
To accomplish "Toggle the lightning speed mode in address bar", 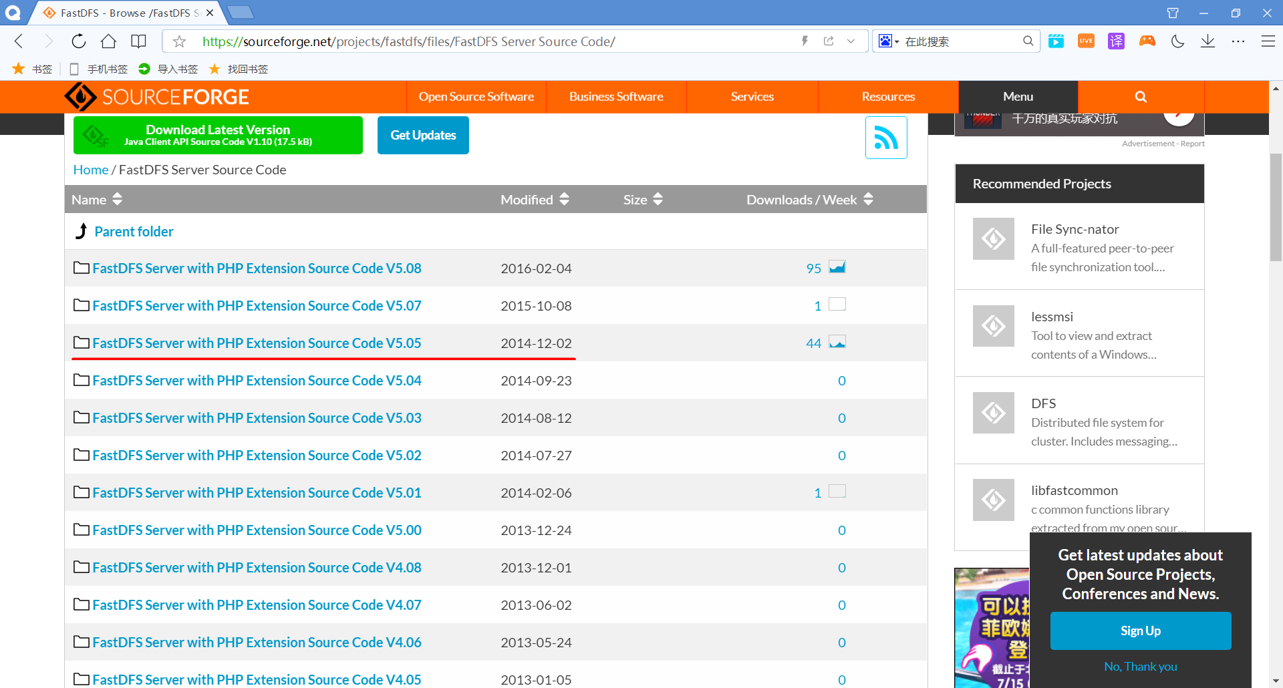I will [804, 41].
